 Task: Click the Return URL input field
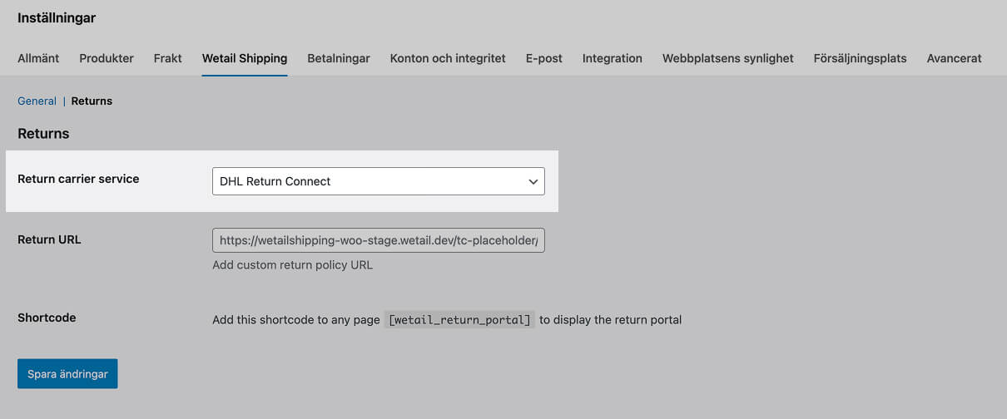tap(378, 241)
